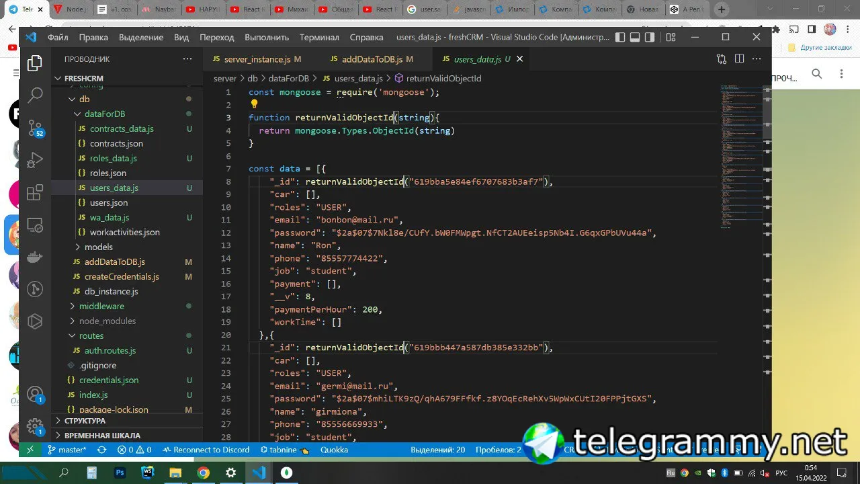Toggle Secondary Side Bar layout button

click(650, 38)
